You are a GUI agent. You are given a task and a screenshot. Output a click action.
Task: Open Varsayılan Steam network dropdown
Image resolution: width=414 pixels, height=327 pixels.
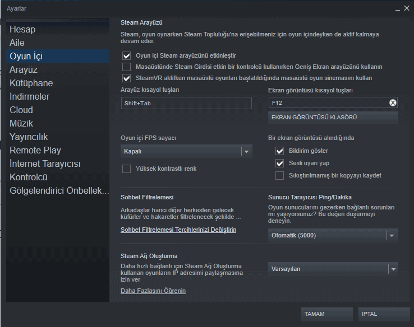(334, 269)
